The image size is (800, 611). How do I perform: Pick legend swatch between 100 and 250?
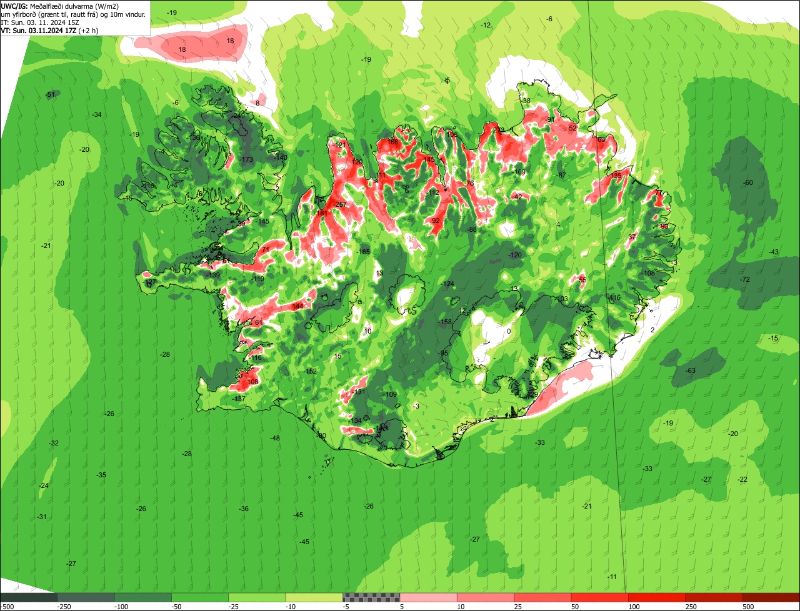point(657,597)
